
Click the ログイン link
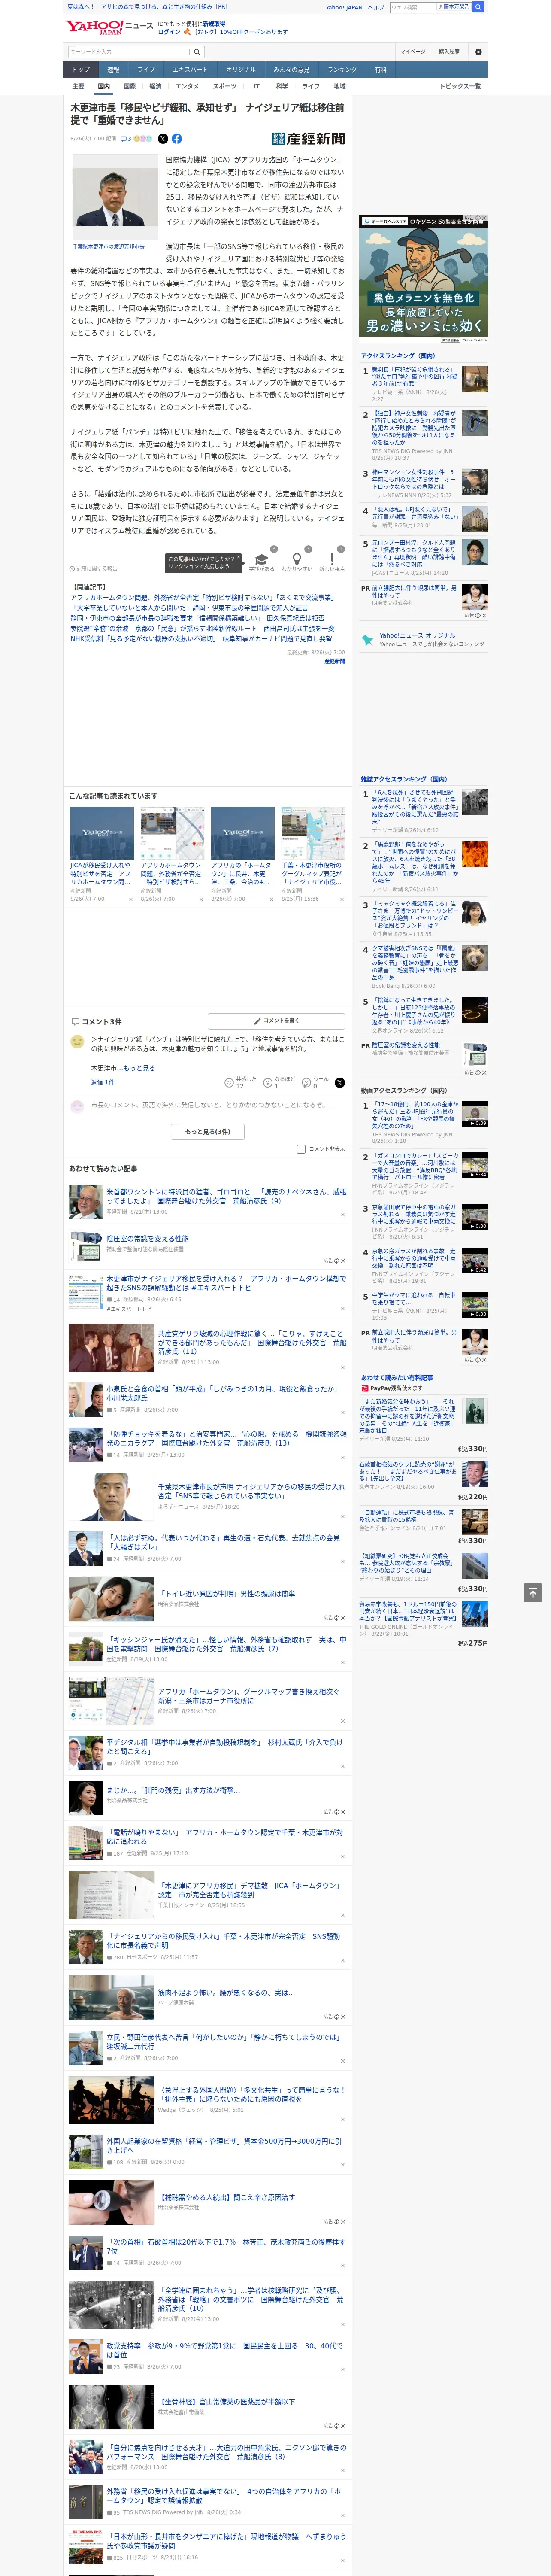(x=169, y=32)
